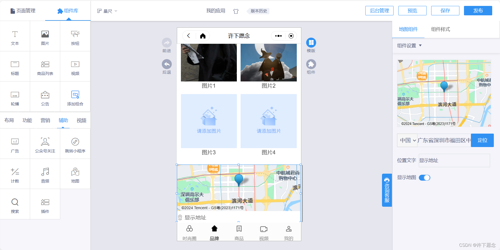Open the 视频 category tab
This screenshot has height=250, width=500.
click(x=81, y=120)
